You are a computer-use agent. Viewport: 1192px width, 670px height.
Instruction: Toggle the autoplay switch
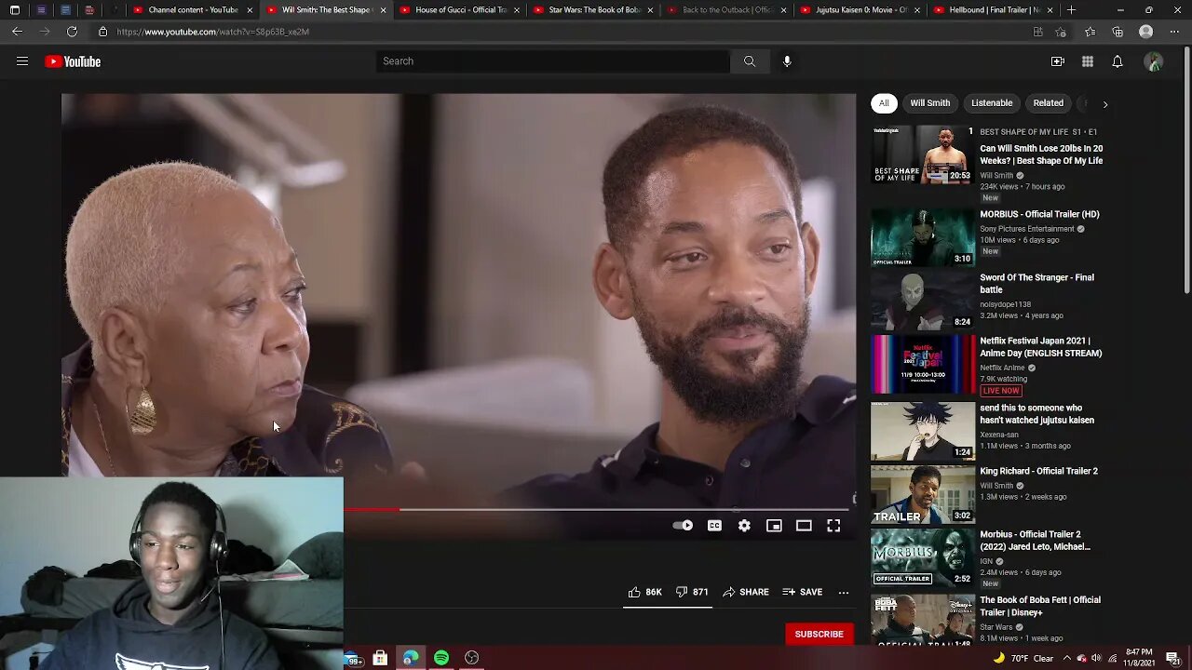pos(683,526)
